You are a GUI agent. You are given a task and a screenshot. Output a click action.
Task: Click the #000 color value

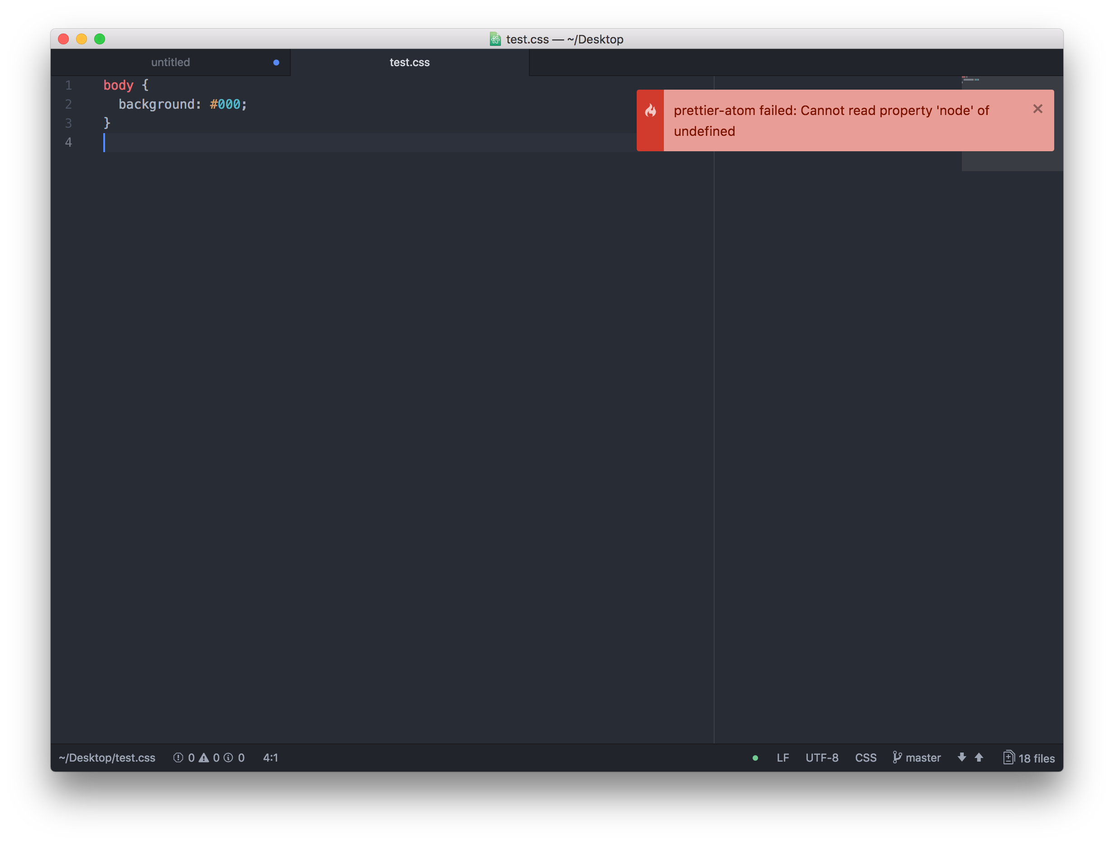click(225, 104)
